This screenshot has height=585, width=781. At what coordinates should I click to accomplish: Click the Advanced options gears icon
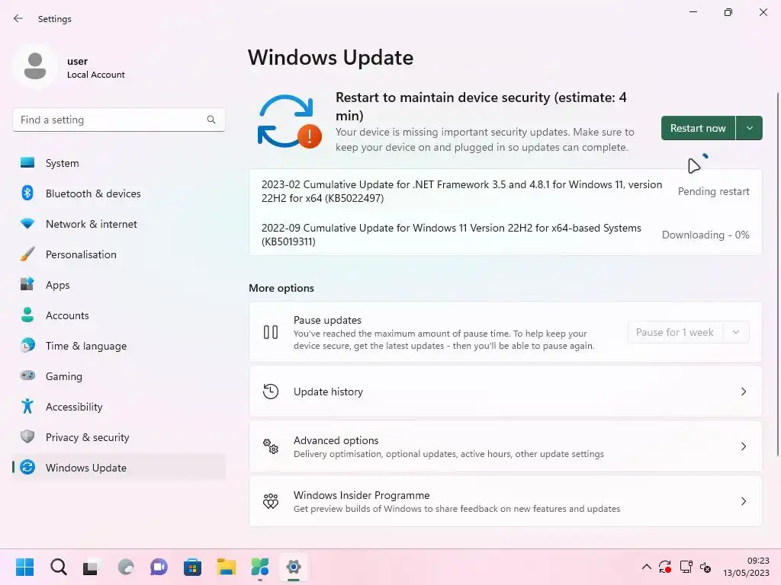coord(271,446)
